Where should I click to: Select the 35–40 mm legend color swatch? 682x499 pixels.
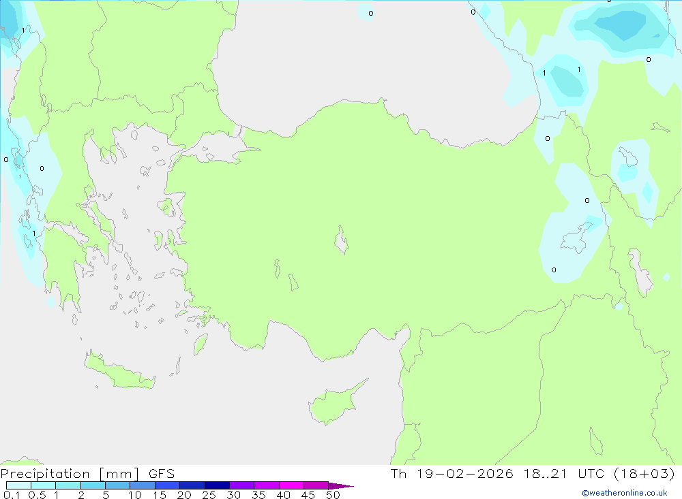point(267,485)
